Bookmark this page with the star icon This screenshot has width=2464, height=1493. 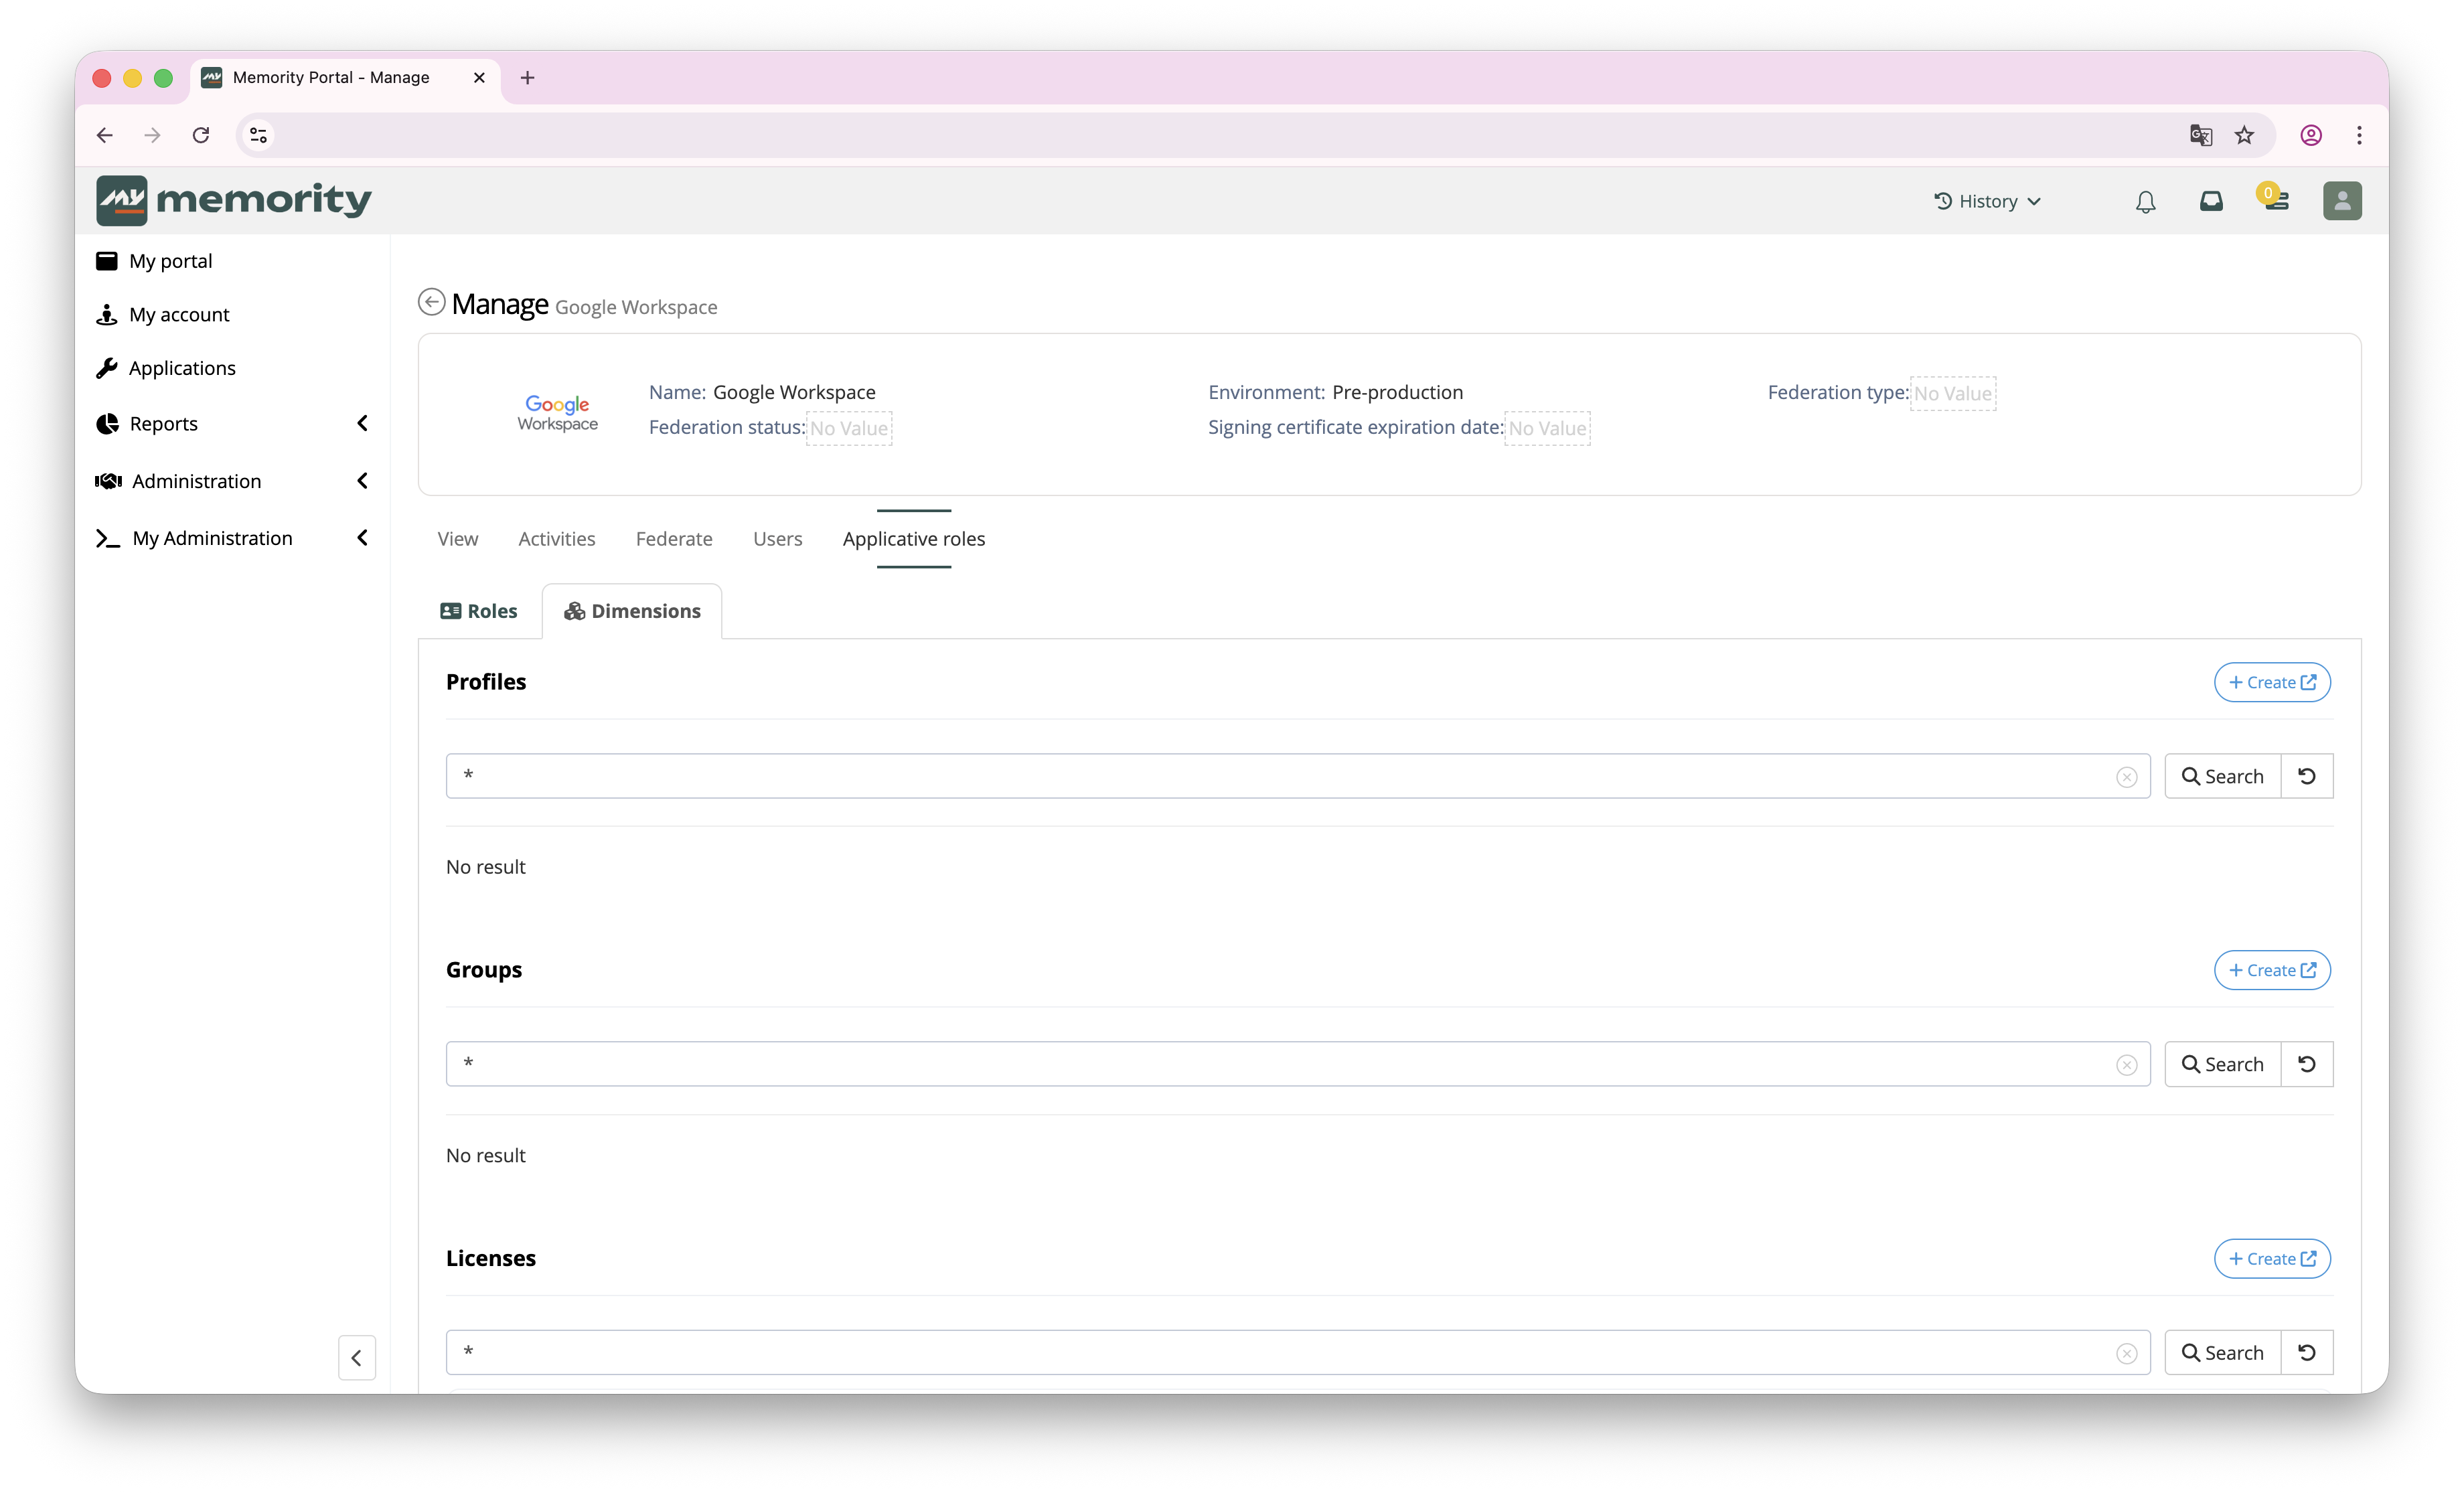pos(2245,135)
